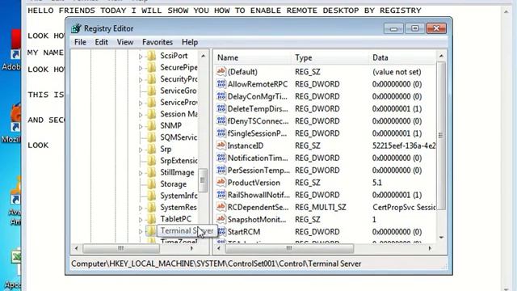
Task: Click the 5.1 ProductVersion data cell
Action: [377, 183]
